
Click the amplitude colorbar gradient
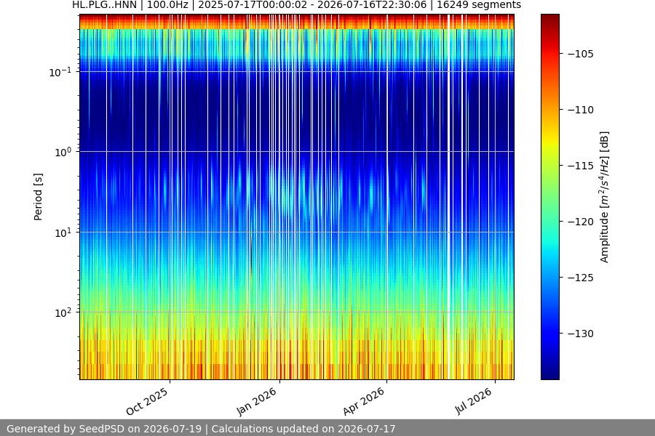pos(549,197)
